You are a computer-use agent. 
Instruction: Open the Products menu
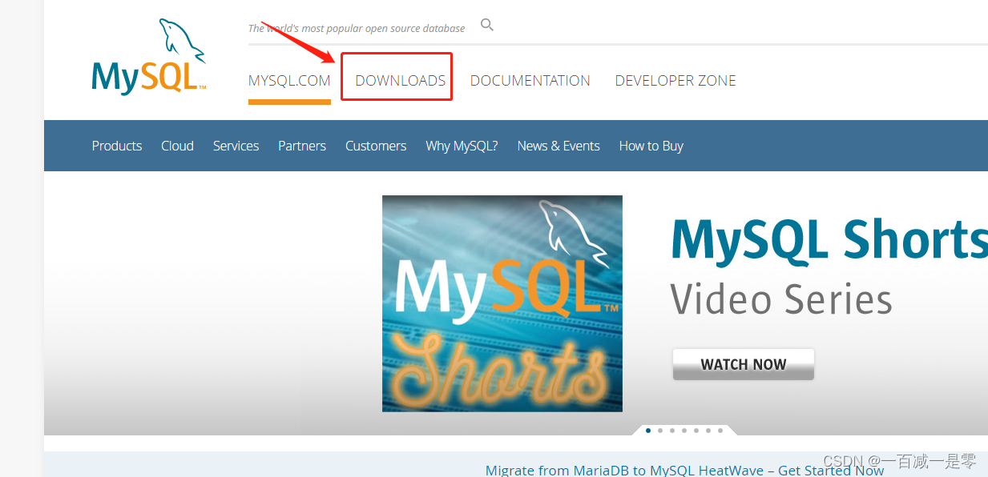117,146
